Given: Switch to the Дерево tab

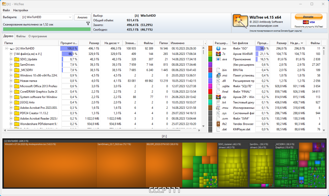Looking at the screenshot, I should [x=9, y=36].
